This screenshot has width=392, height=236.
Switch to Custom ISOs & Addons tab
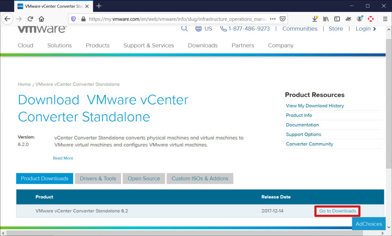(200, 178)
